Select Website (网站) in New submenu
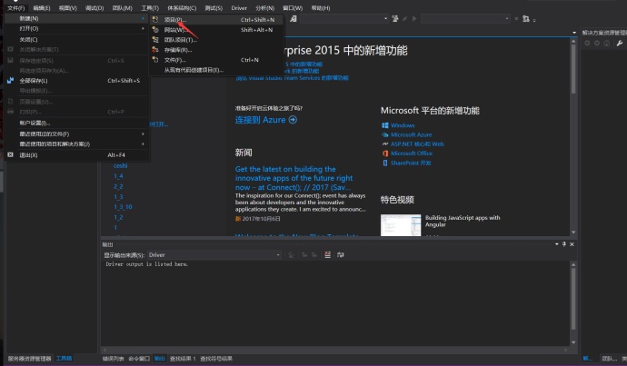This screenshot has height=366, width=627. point(216,30)
